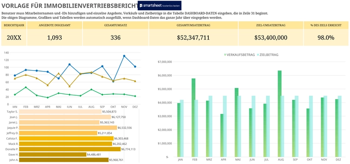Screen dimensions: 350x164
Task: Click Dave H.'s horizontal sales bar
Action: 53,154
